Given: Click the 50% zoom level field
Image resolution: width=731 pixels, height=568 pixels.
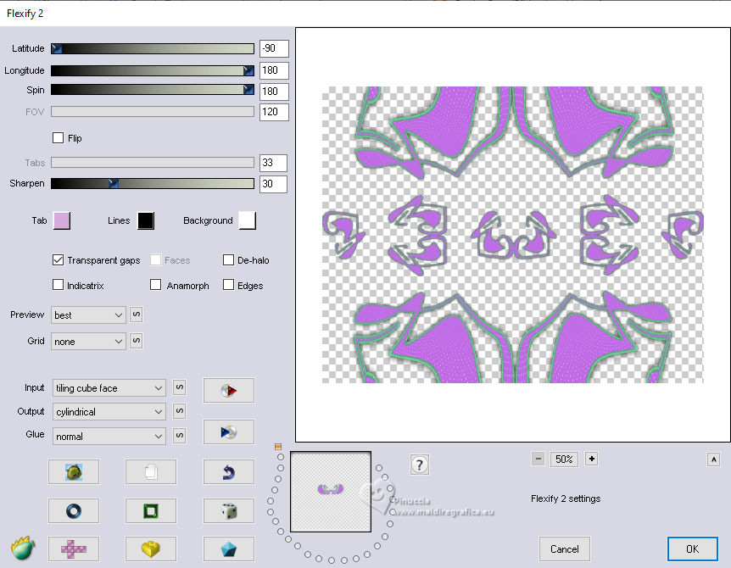Looking at the screenshot, I should (x=564, y=459).
